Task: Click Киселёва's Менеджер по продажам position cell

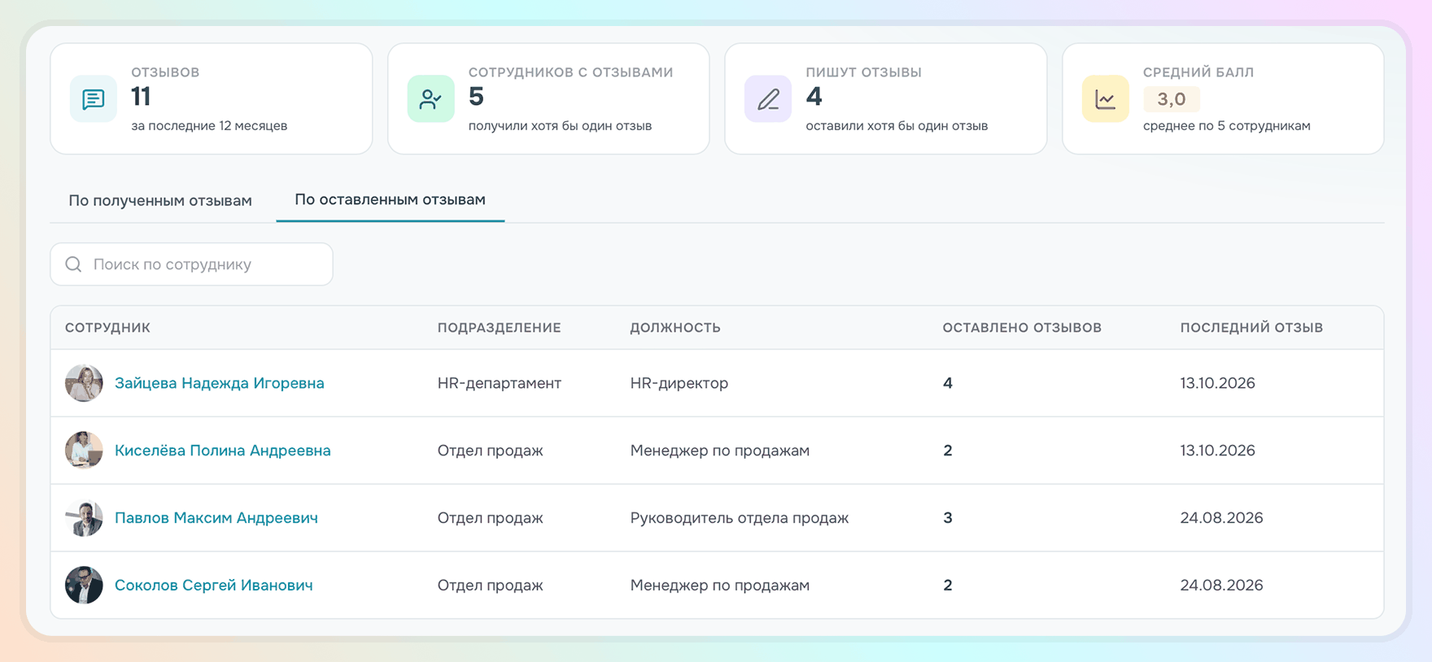Action: click(720, 451)
